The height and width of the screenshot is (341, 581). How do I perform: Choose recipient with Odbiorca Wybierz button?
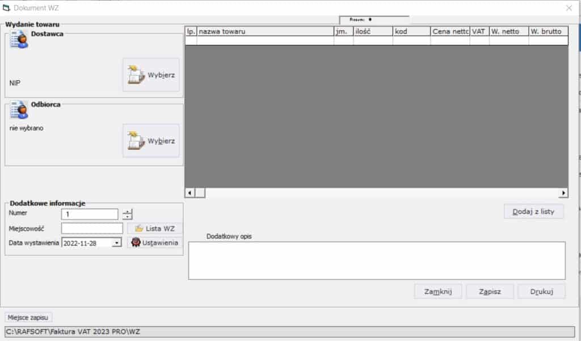pyautogui.click(x=151, y=141)
